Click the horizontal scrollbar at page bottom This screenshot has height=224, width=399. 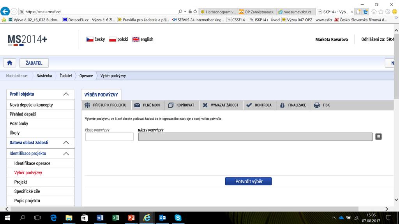pyautogui.click(x=184, y=209)
